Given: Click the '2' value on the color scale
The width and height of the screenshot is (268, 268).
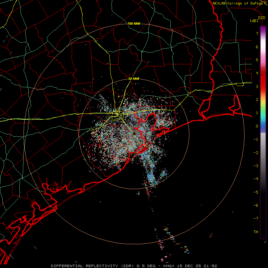Looking at the screenshot, I should [x=257, y=100].
